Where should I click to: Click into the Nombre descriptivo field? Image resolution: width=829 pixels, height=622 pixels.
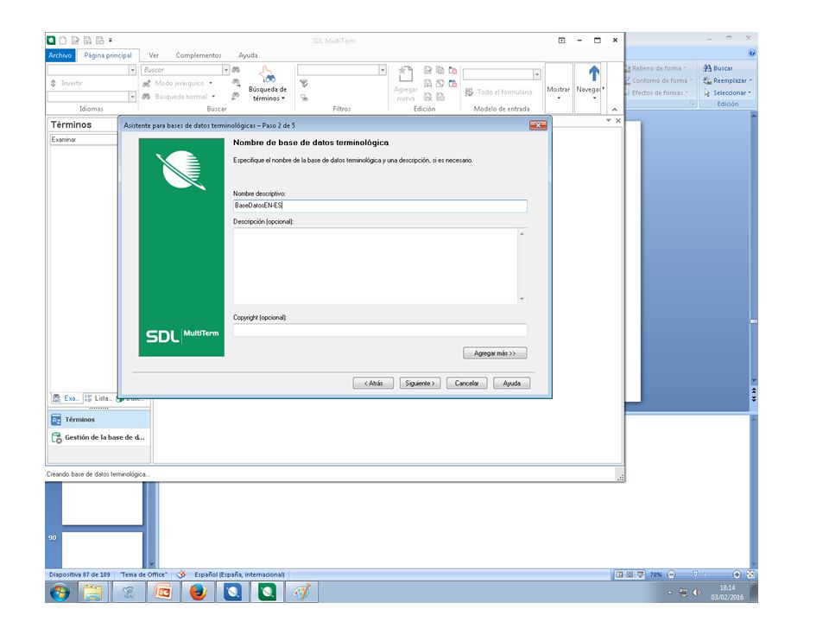click(x=380, y=206)
